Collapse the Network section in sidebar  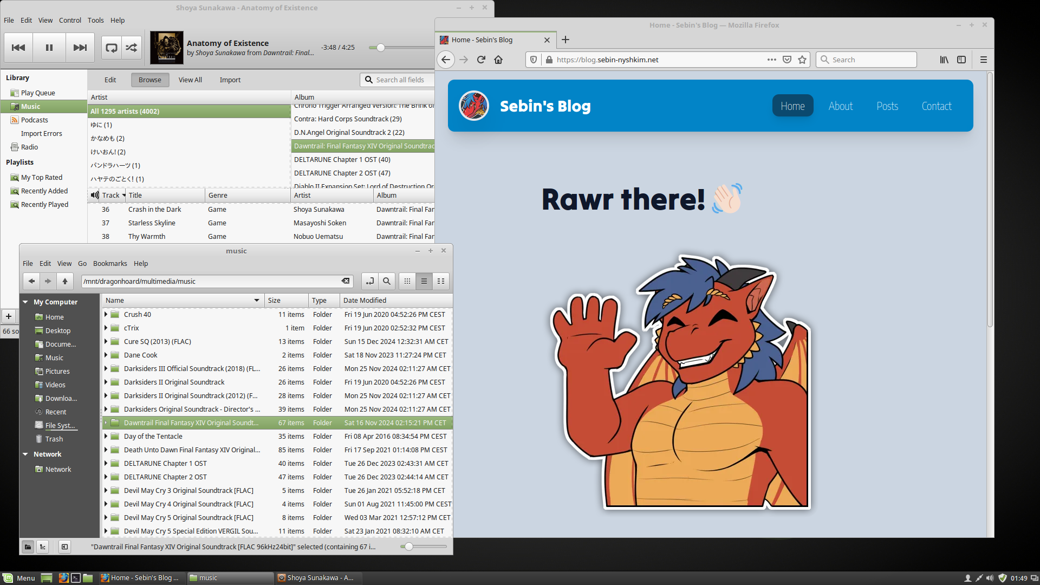[x=25, y=454]
